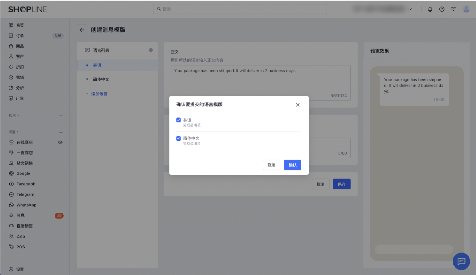476x275 pixels.
Task: Open the Zalo channel icon
Action: click(x=12, y=236)
